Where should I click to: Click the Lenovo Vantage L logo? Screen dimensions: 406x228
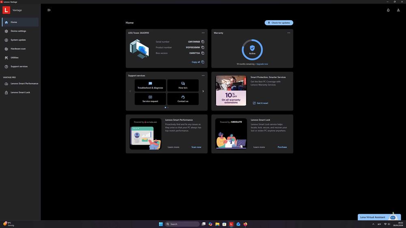click(6, 10)
